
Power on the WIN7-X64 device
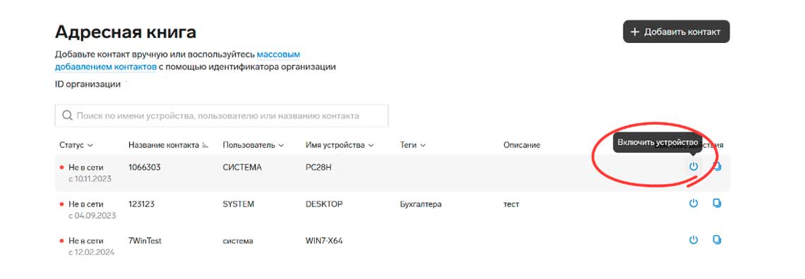coord(693,240)
